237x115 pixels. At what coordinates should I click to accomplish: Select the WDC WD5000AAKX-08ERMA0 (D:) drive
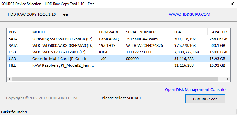[x=118, y=45]
